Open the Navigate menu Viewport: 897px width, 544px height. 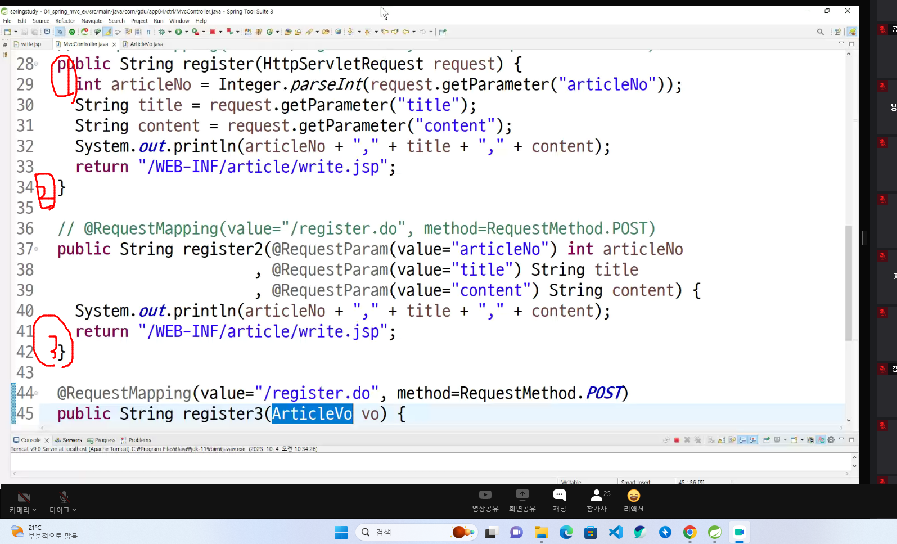(x=92, y=21)
